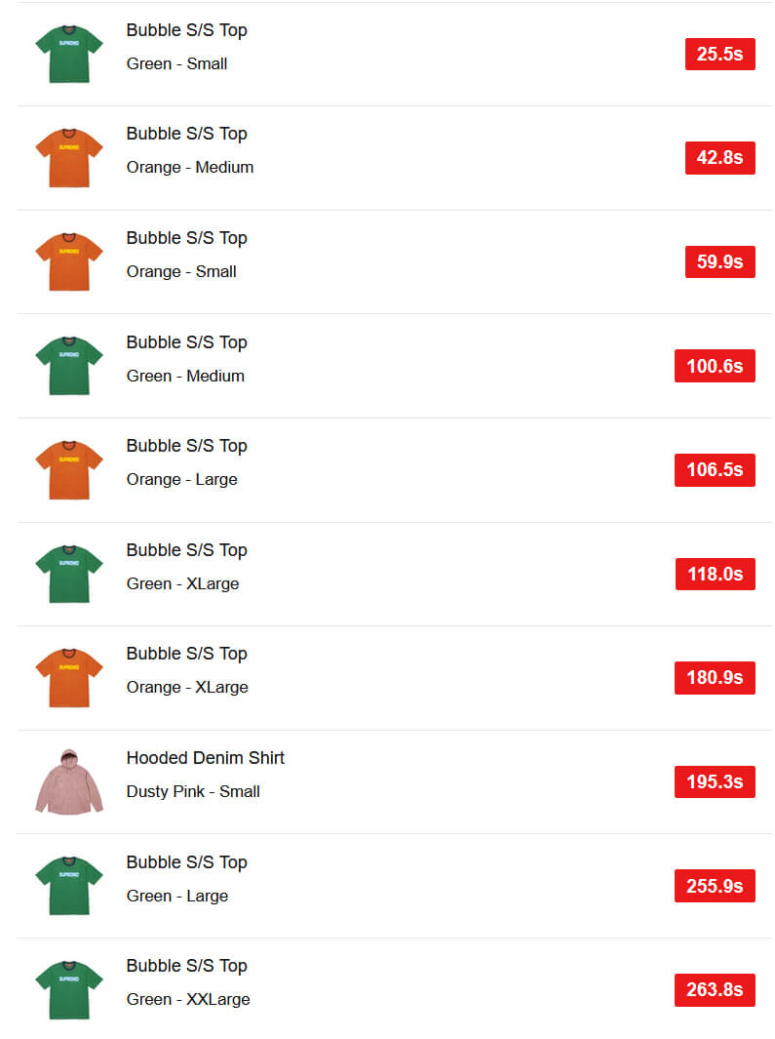Open the Hooded Denim Shirt title
The height and width of the screenshot is (1039, 775).
(206, 757)
